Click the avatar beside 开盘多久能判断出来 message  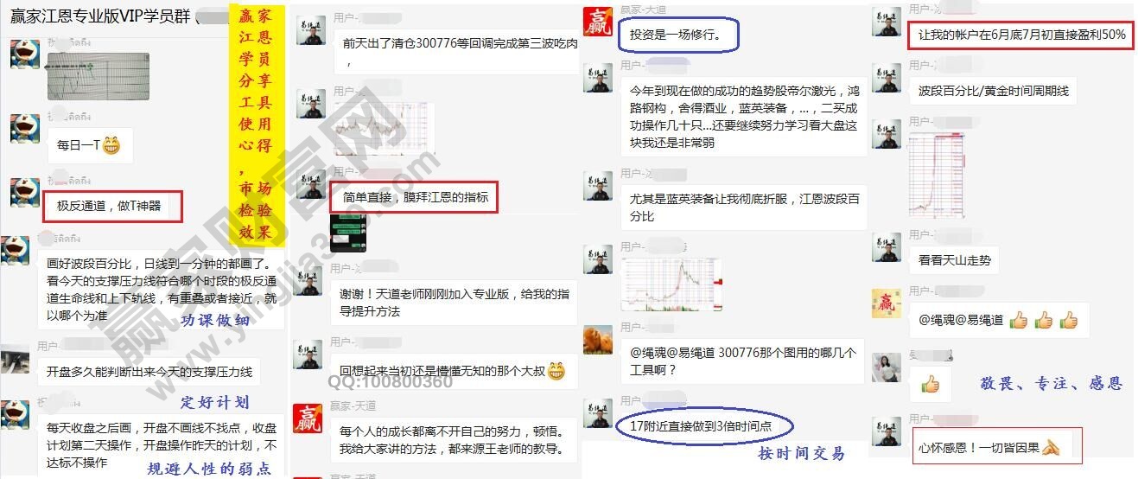coord(16,360)
